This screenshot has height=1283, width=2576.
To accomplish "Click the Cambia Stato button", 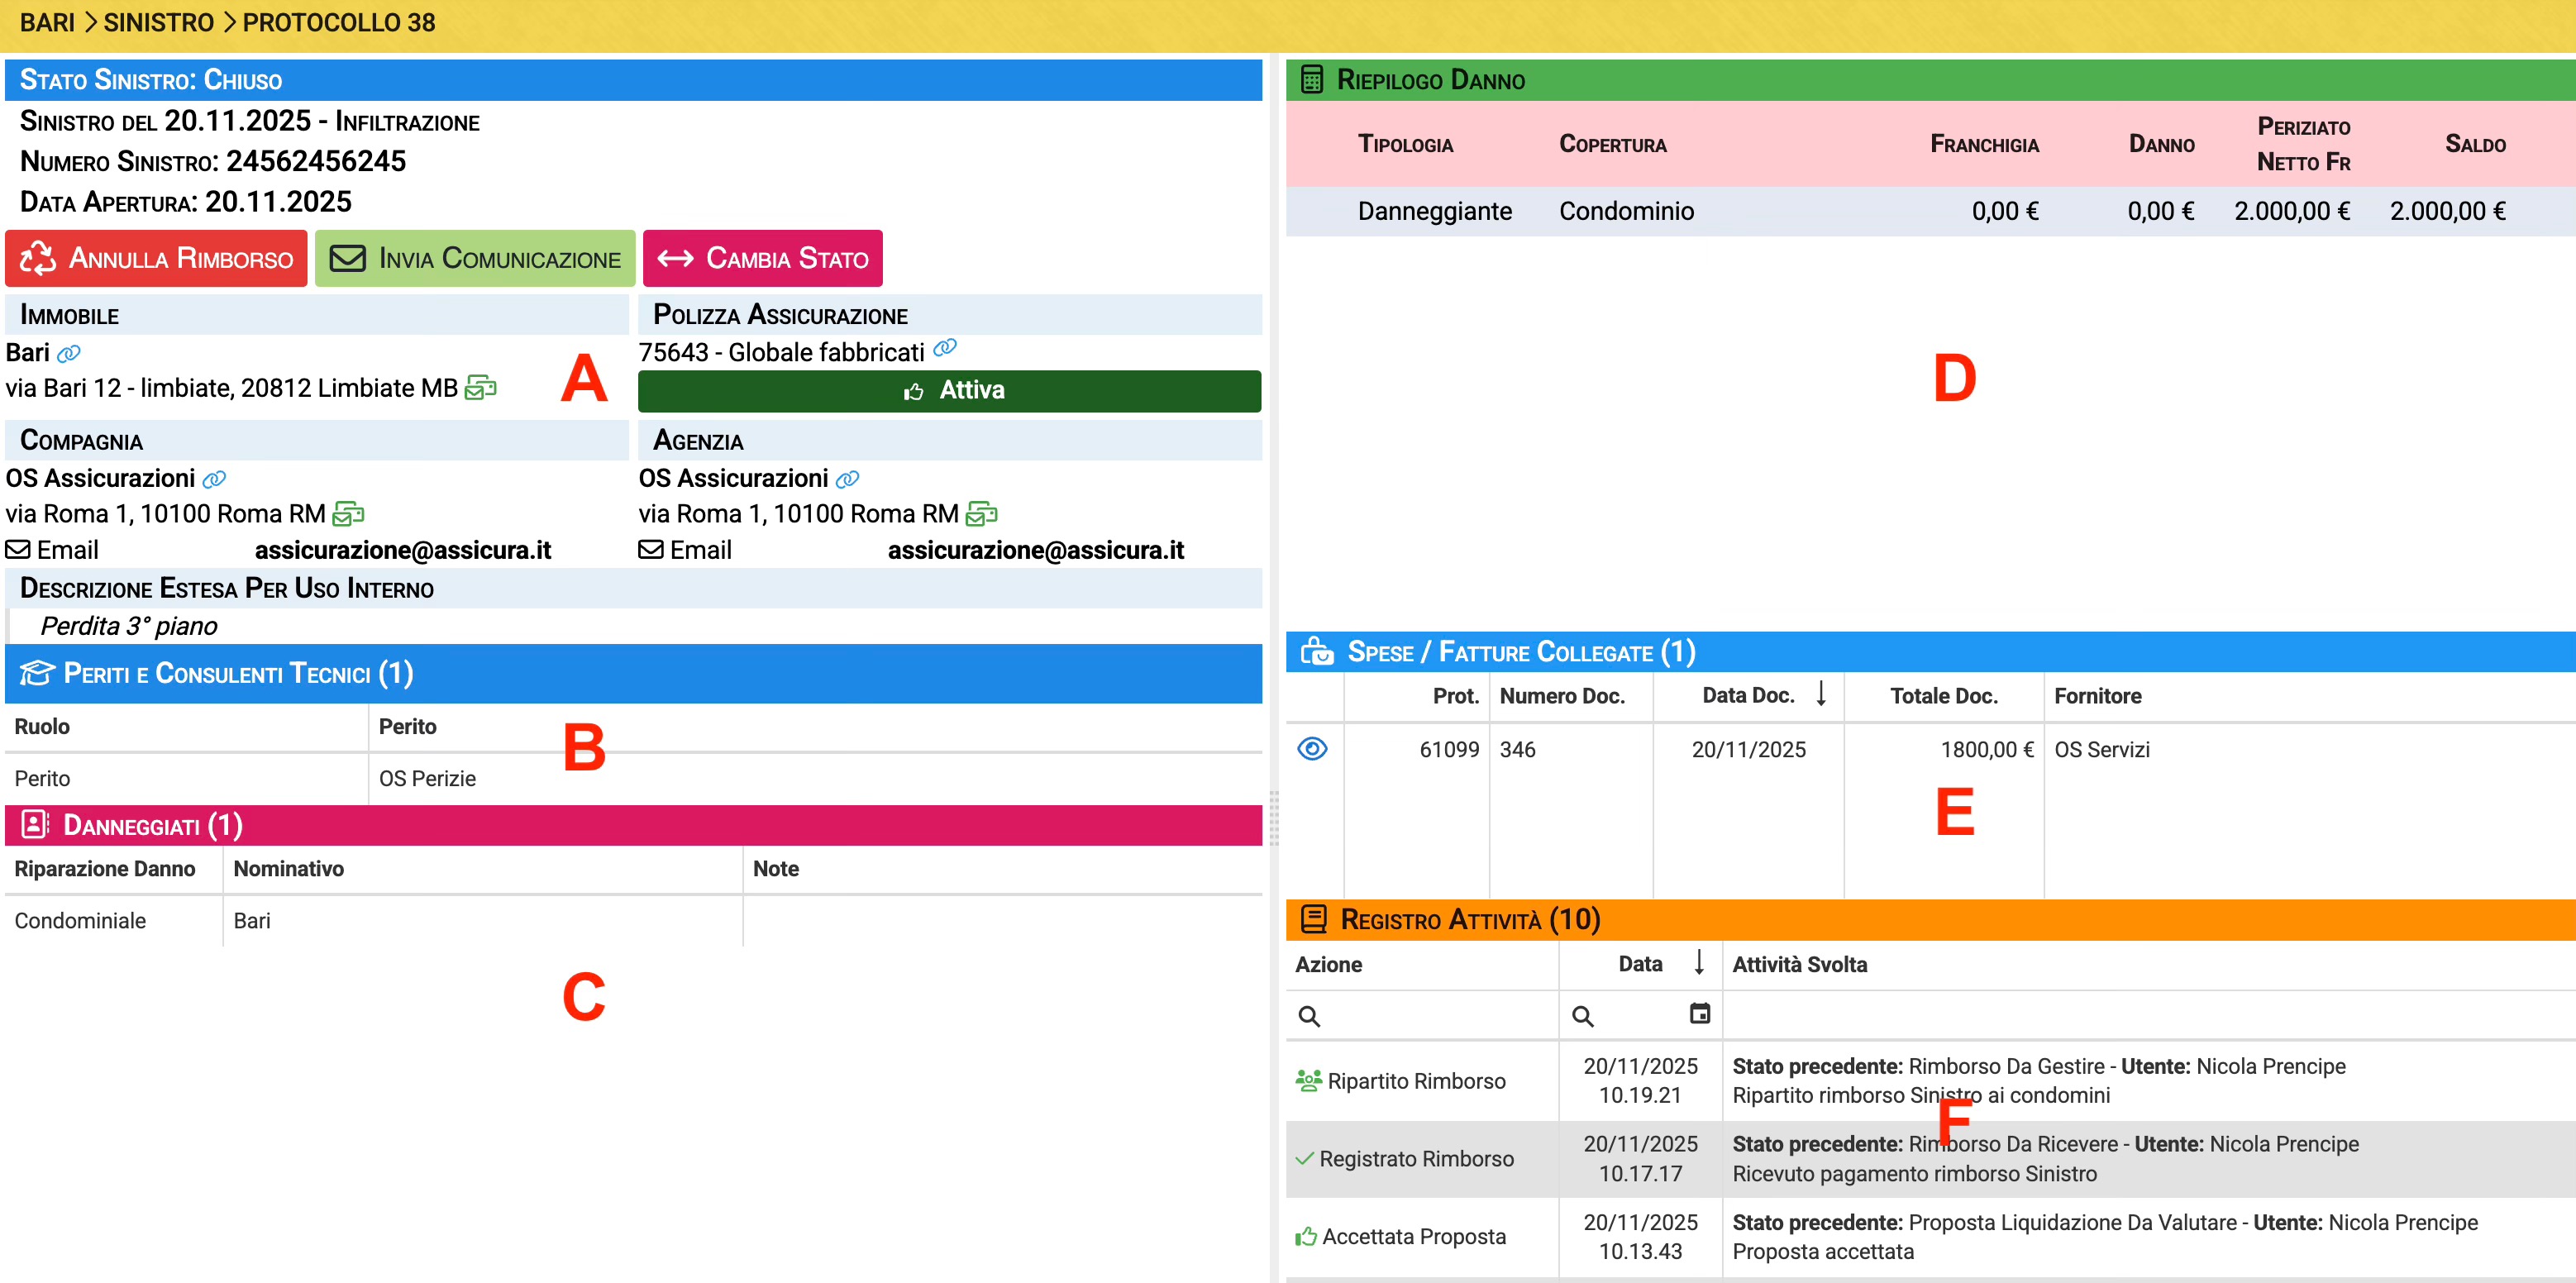I will pyautogui.click(x=763, y=259).
